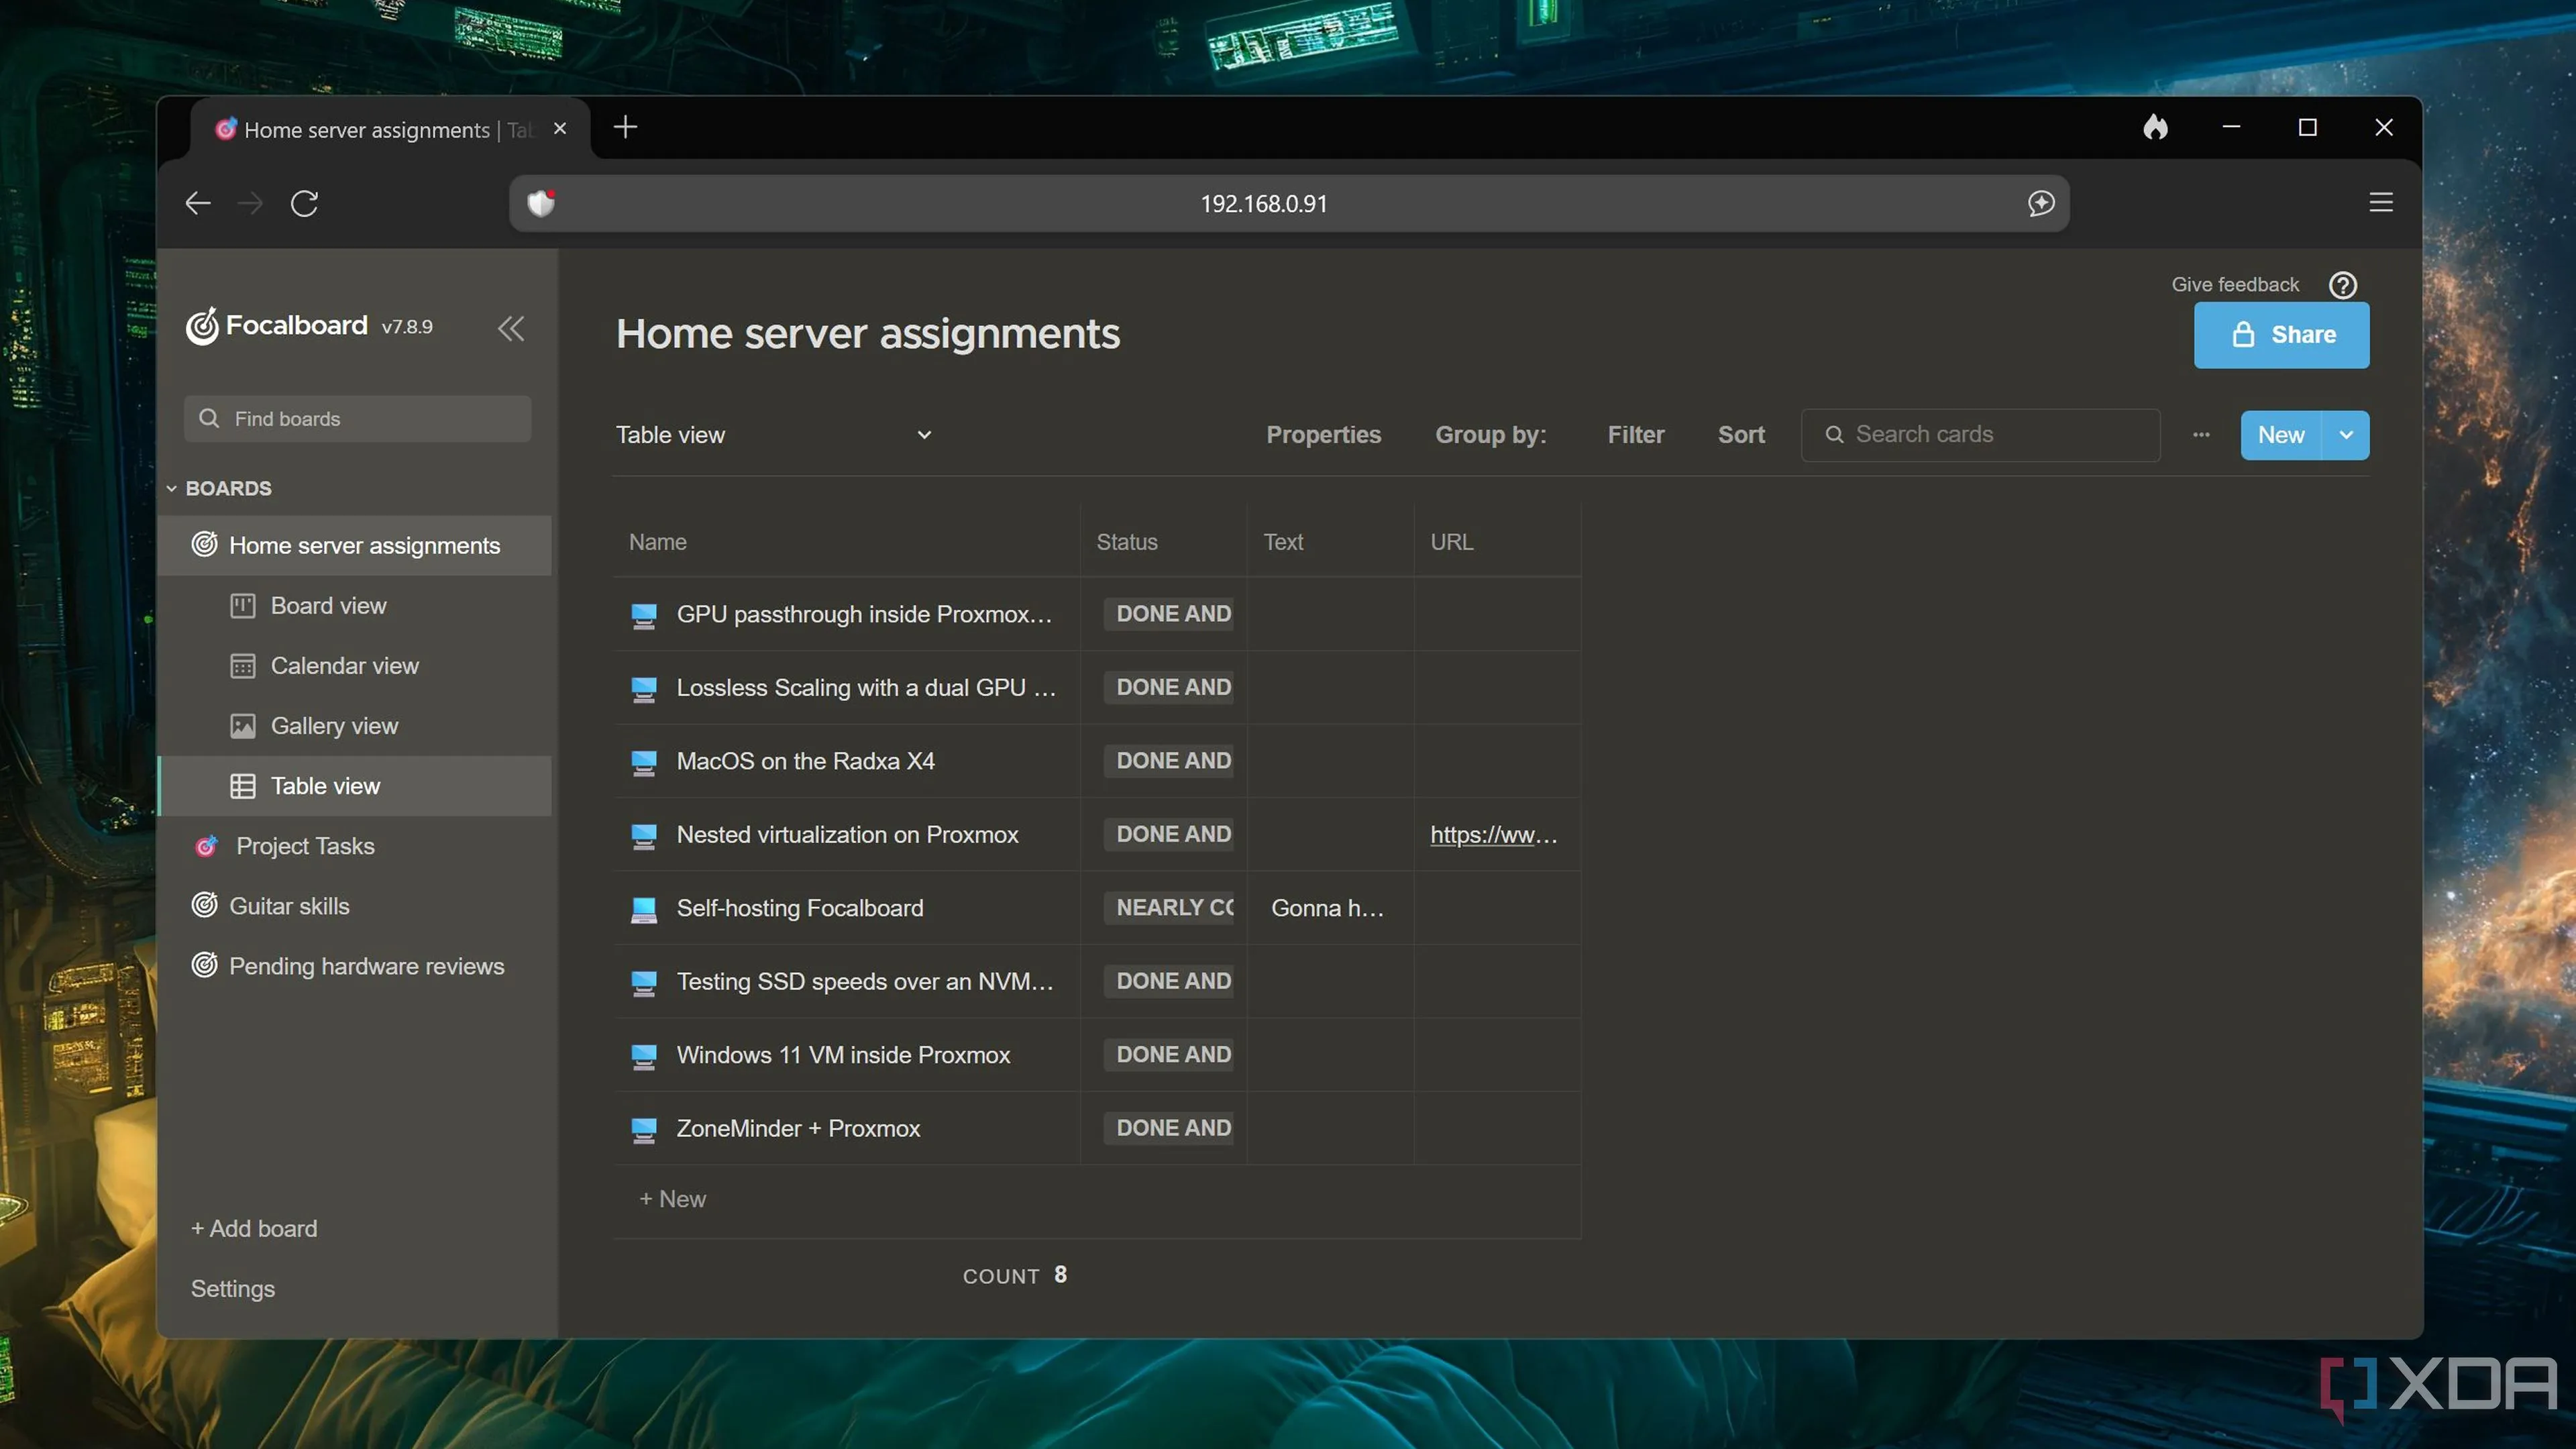This screenshot has height=1449, width=2576.
Task: Click the Give feedback link
Action: pyautogui.click(x=2235, y=285)
